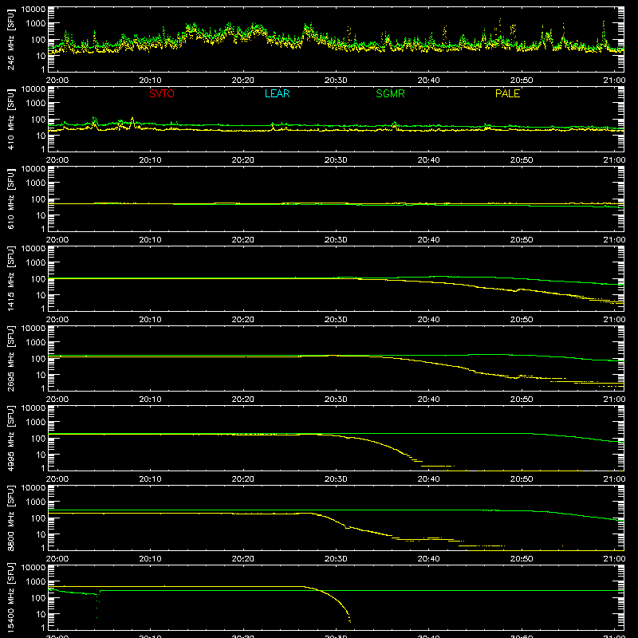
Task: Click the 100 tick of the 610 MHz panel
Action: pos(38,199)
